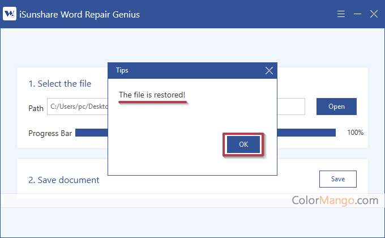Click the "1. Select the file" heading
Image resolution: width=385 pixels, height=238 pixels.
[x=60, y=84]
